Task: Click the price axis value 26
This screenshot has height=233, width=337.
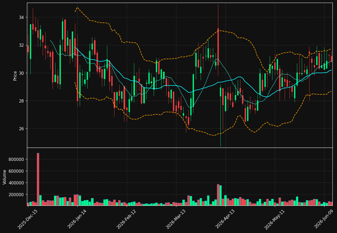Action: click(21, 129)
